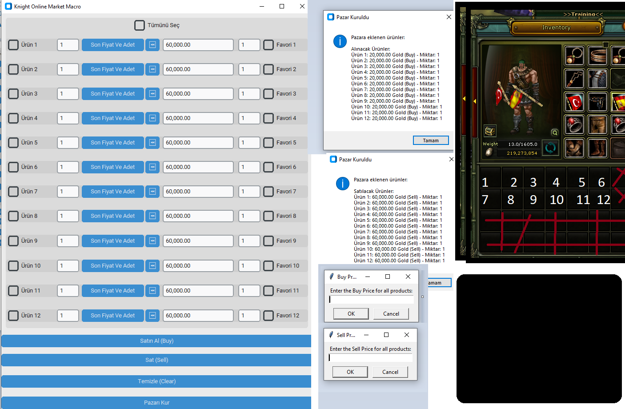Click the 60,000.00 price field for Ürün 11
This screenshot has height=409, width=625.
[198, 291]
